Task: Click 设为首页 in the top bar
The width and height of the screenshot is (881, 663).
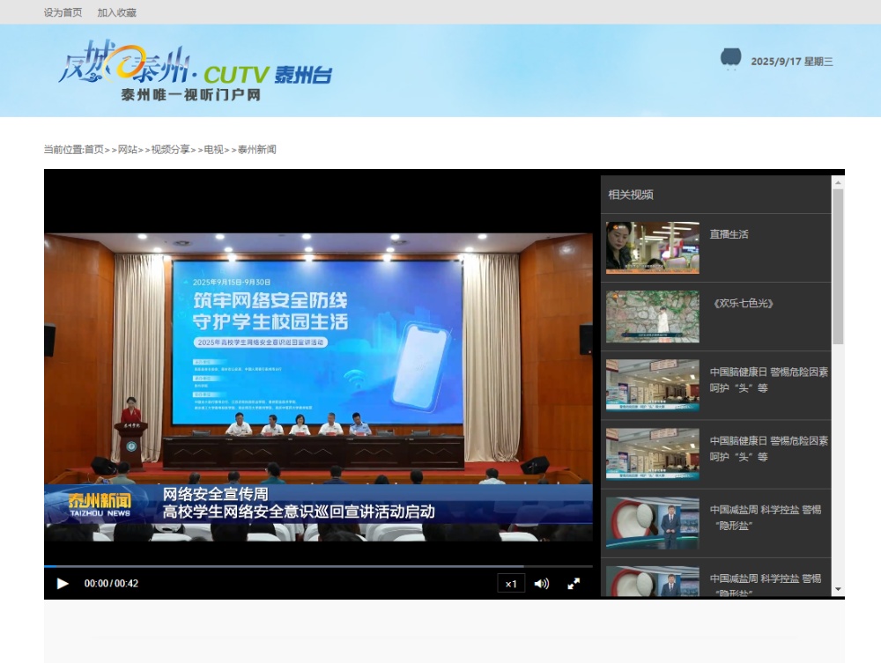Action: tap(63, 12)
